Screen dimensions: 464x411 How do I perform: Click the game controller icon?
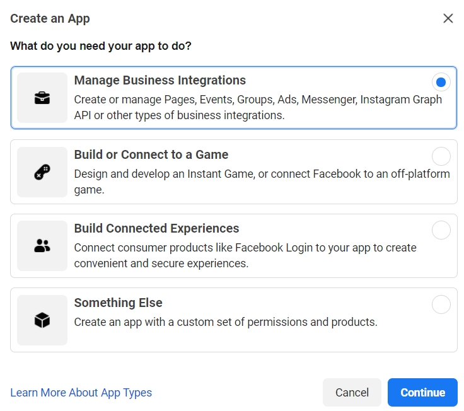click(x=42, y=172)
